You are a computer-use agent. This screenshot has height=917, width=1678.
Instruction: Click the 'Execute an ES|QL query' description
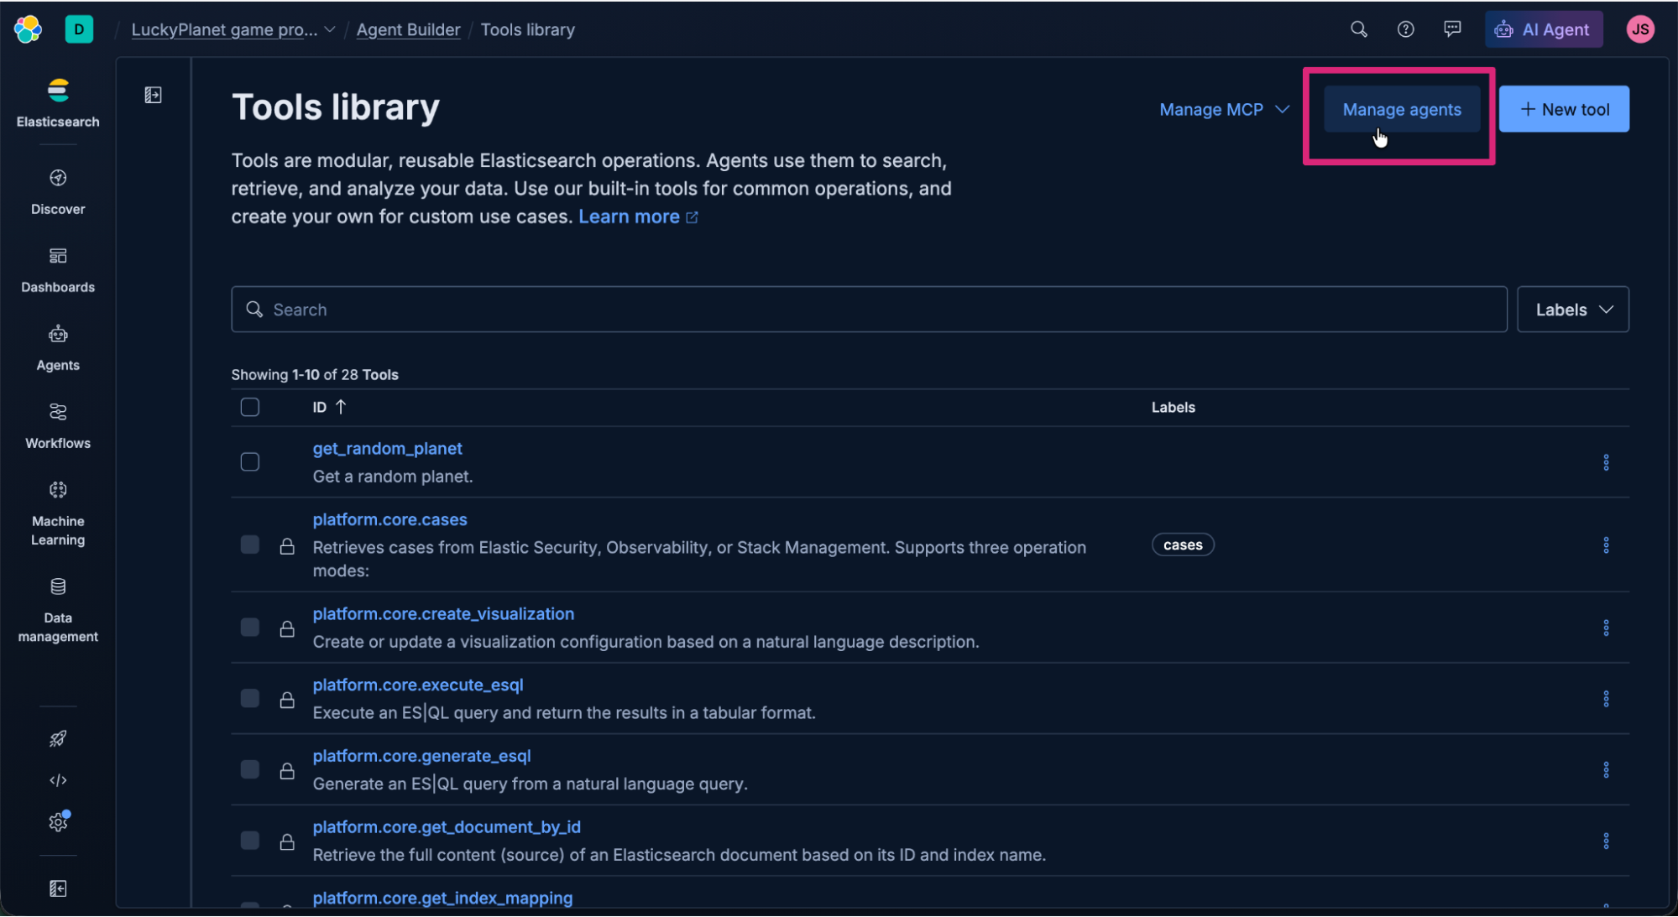(564, 713)
